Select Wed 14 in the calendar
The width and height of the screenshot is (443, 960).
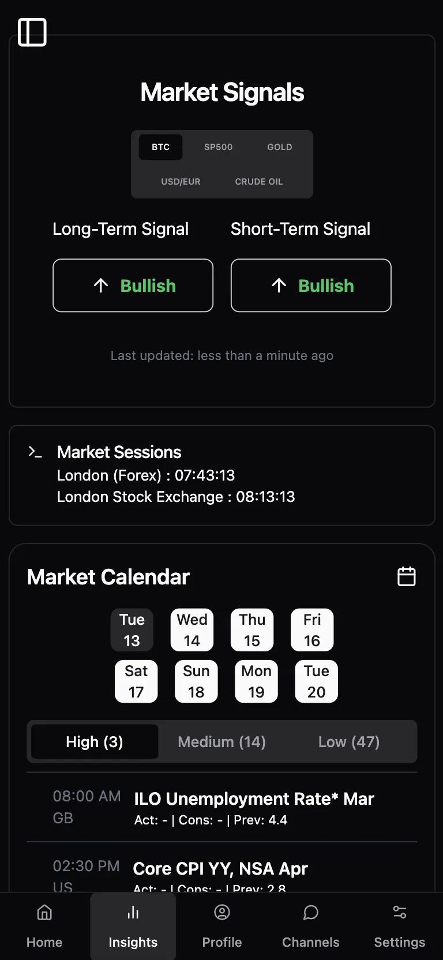(192, 630)
